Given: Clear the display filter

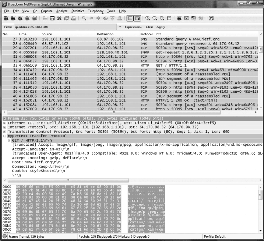Looking at the screenshot, I should pyautogui.click(x=149, y=27).
